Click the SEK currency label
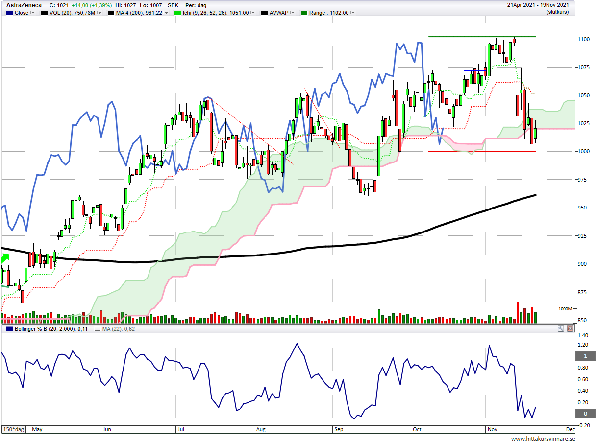 point(173,5)
